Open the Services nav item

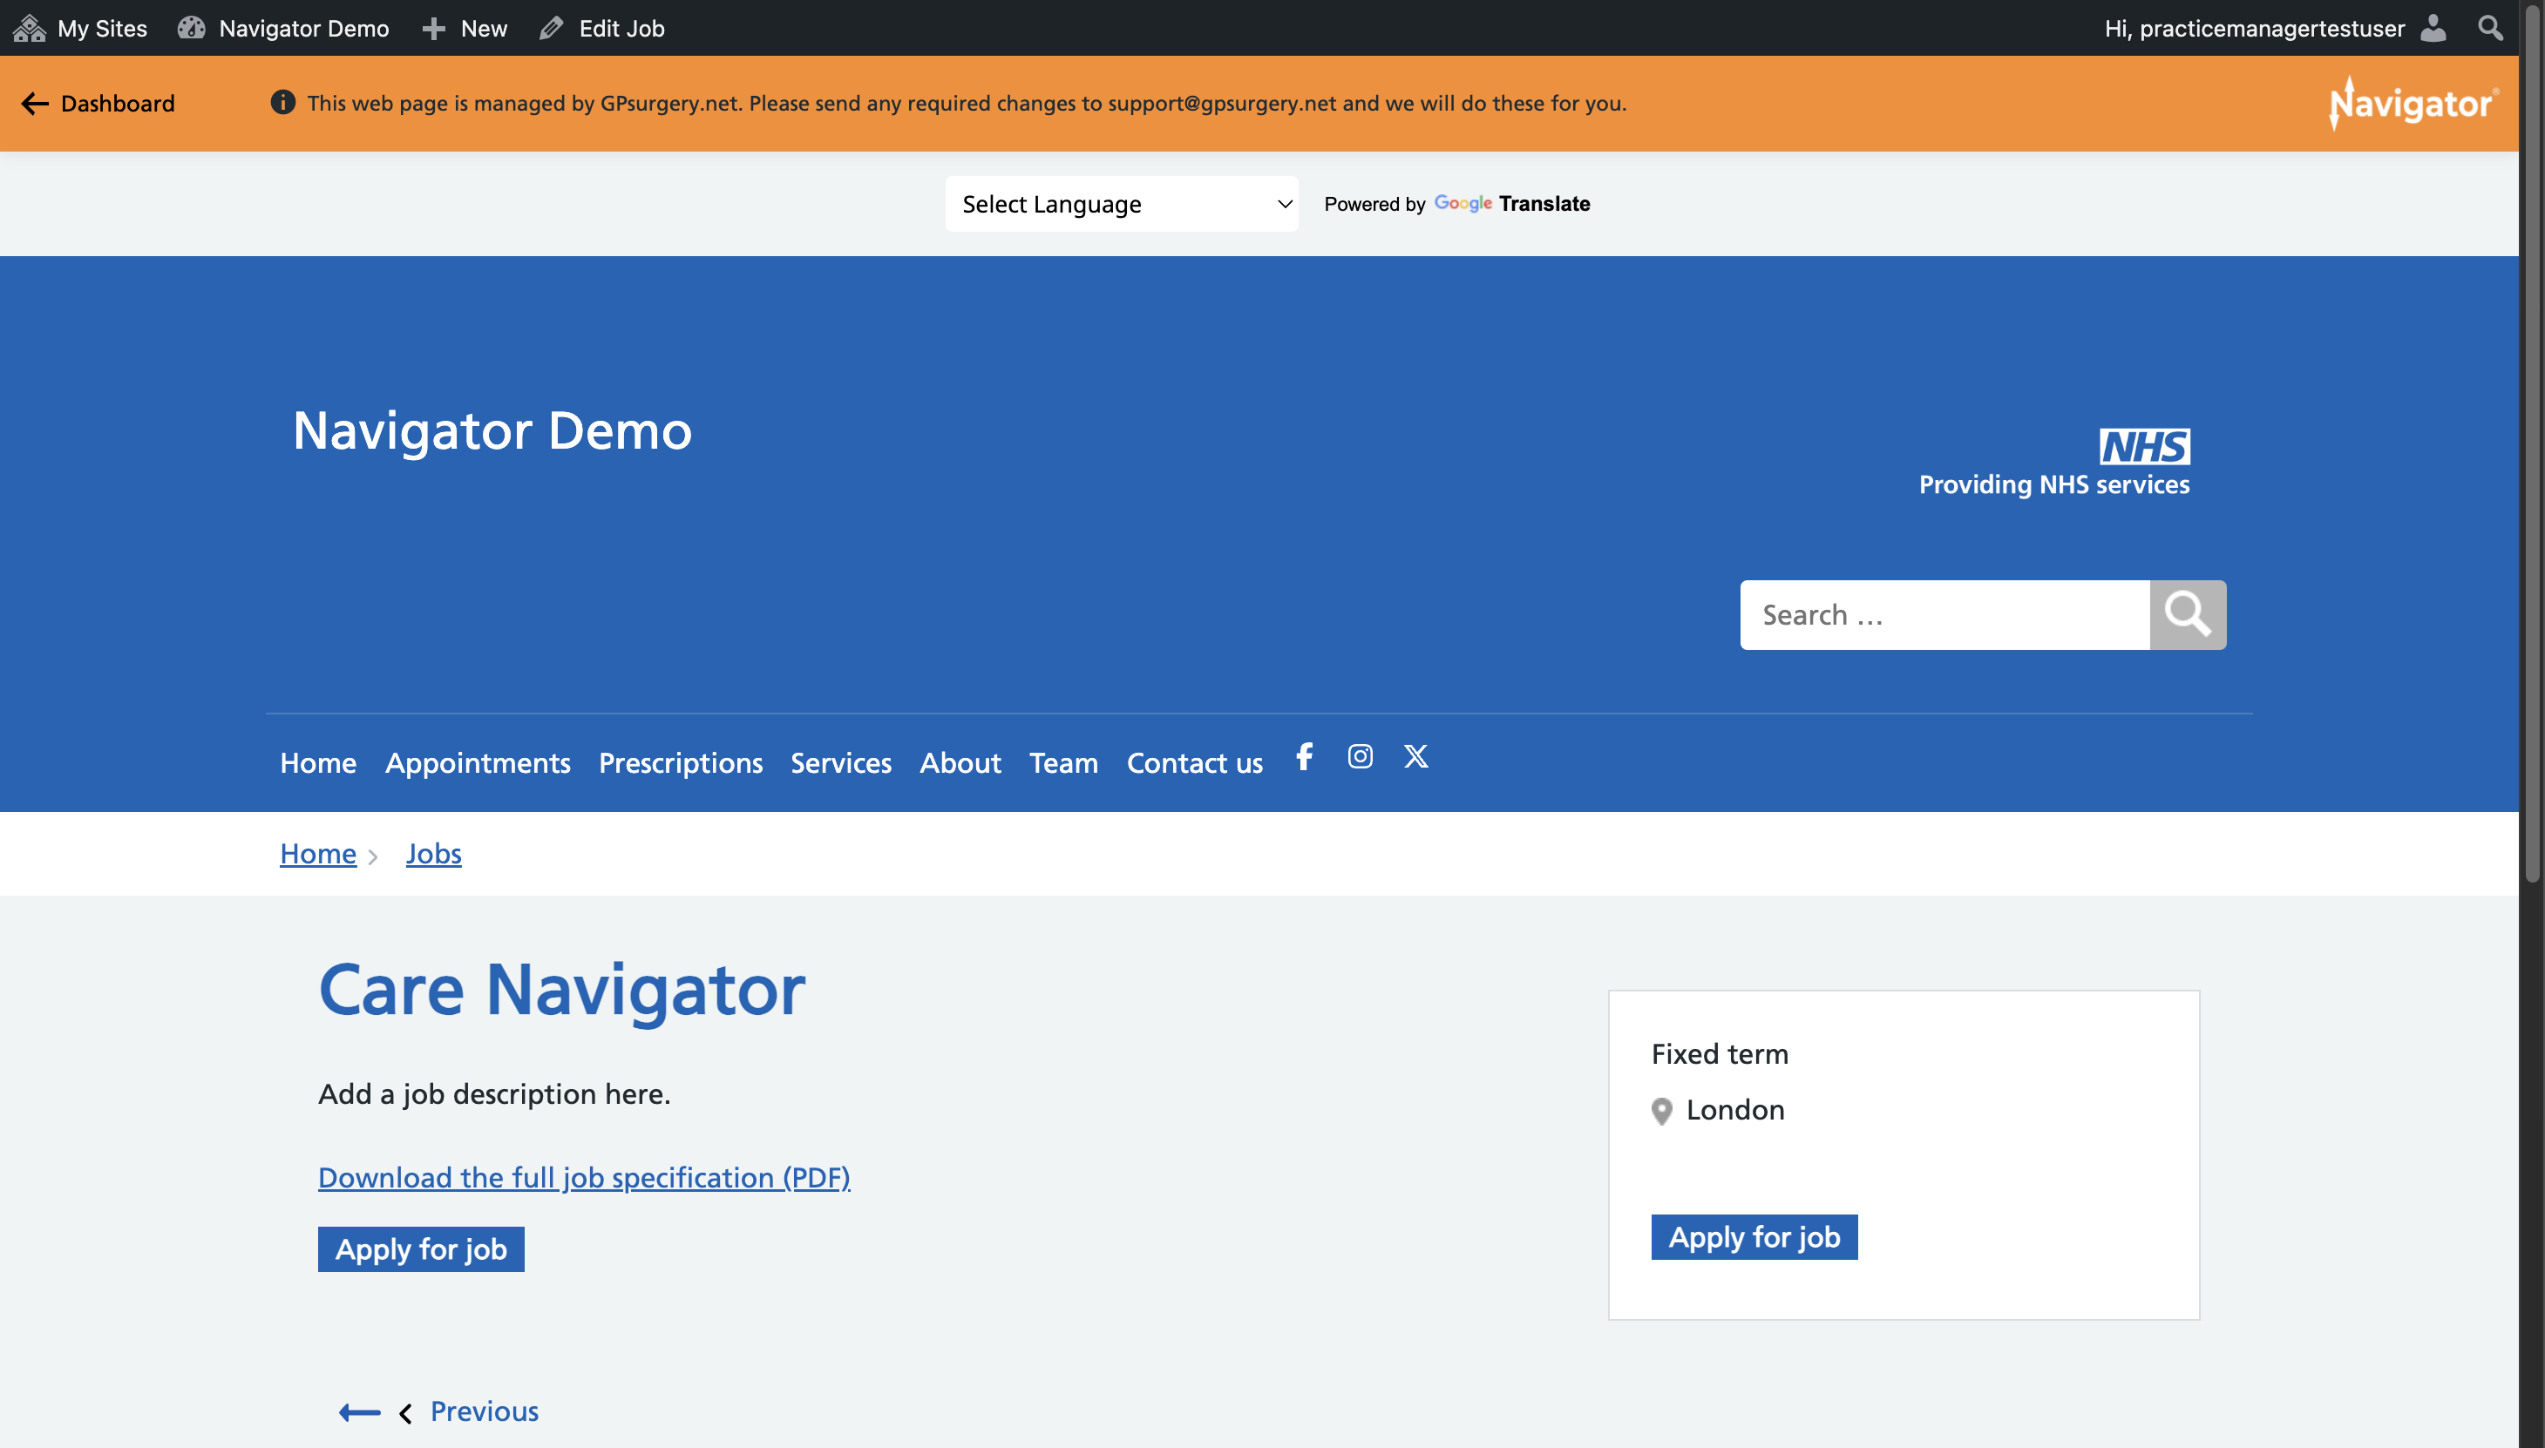pyautogui.click(x=841, y=763)
